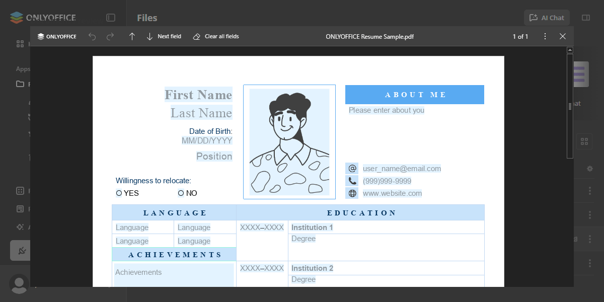Click the four-squares grid icon atop the background sidebar
604x302 pixels.
pos(20,44)
